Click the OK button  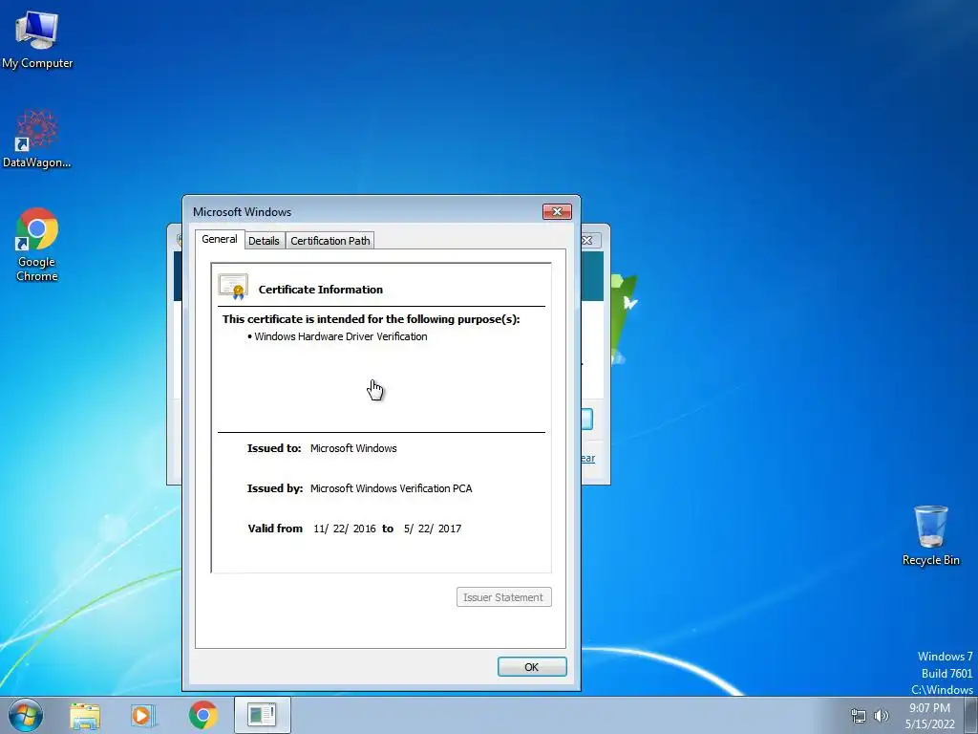pyautogui.click(x=532, y=666)
